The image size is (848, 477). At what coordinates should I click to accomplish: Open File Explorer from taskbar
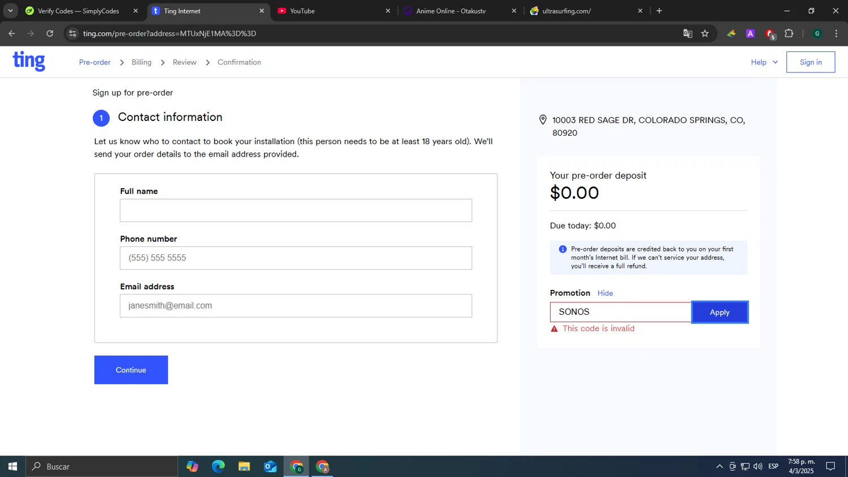pyautogui.click(x=244, y=466)
